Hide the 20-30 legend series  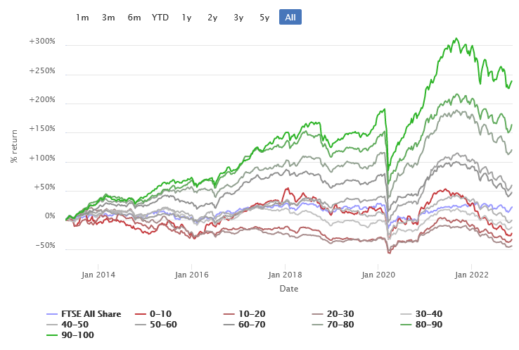(x=333, y=314)
